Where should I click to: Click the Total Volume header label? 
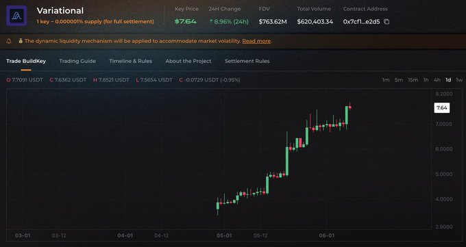tap(314, 9)
